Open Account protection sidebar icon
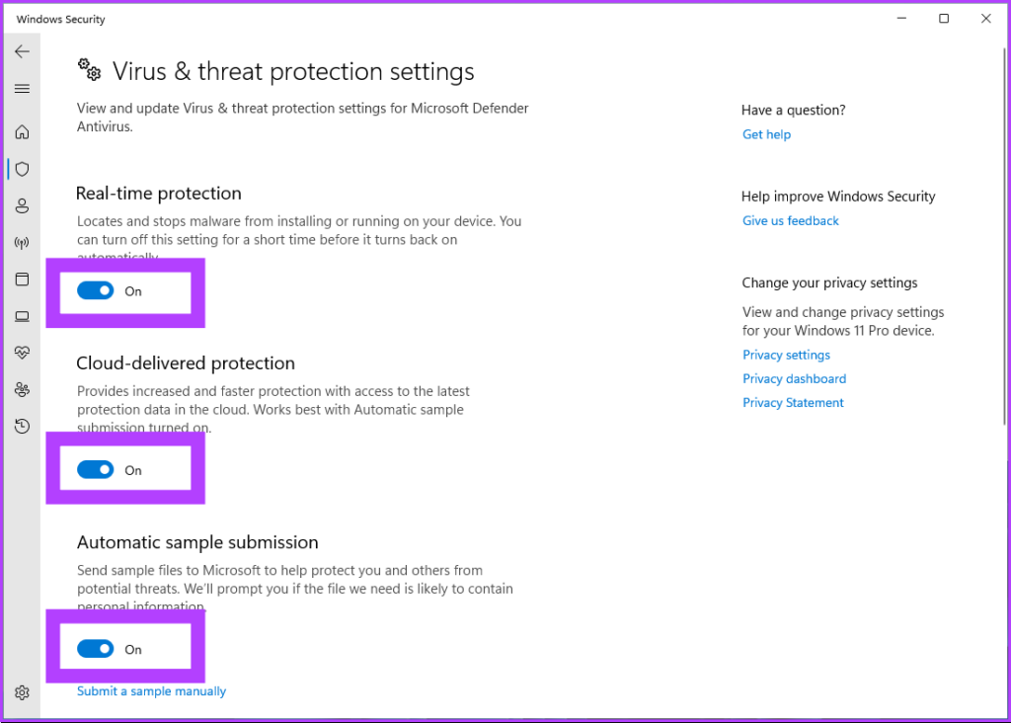The image size is (1011, 723). point(22,205)
